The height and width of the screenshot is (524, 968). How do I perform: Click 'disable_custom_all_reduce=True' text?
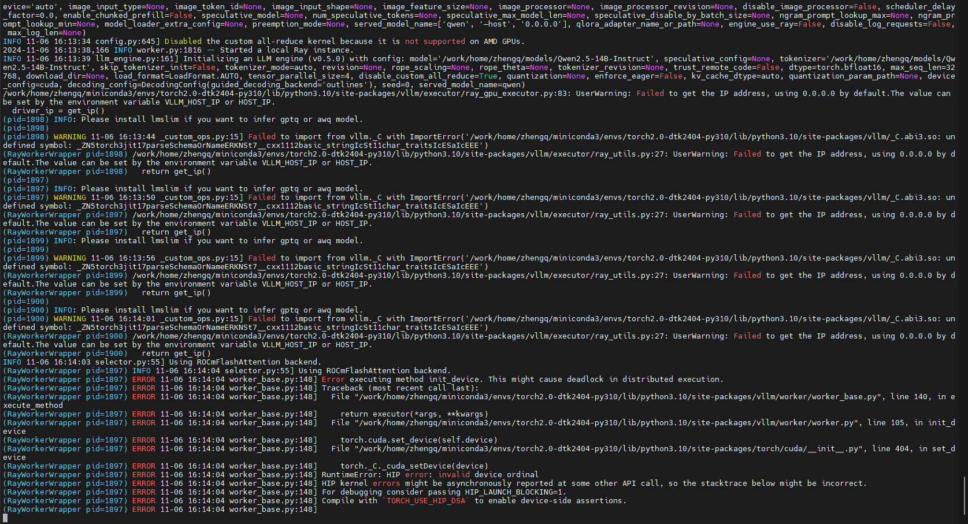(428, 76)
